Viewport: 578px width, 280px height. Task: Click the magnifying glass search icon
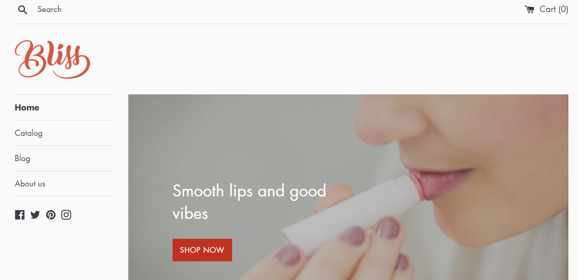point(23,10)
